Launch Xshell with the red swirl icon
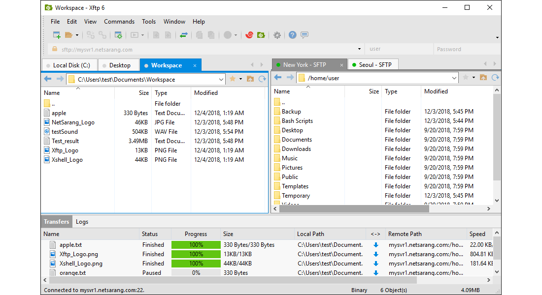Screen dimensions: 542x295 (249, 35)
